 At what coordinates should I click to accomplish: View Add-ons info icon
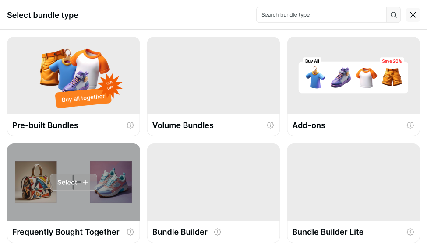[x=410, y=125]
